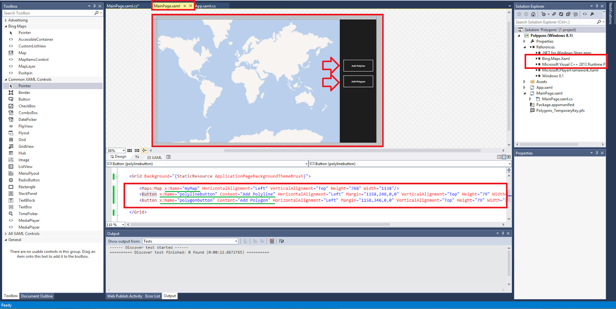Select MapLayer control in toolbox
616x309 pixels.
tap(27, 66)
